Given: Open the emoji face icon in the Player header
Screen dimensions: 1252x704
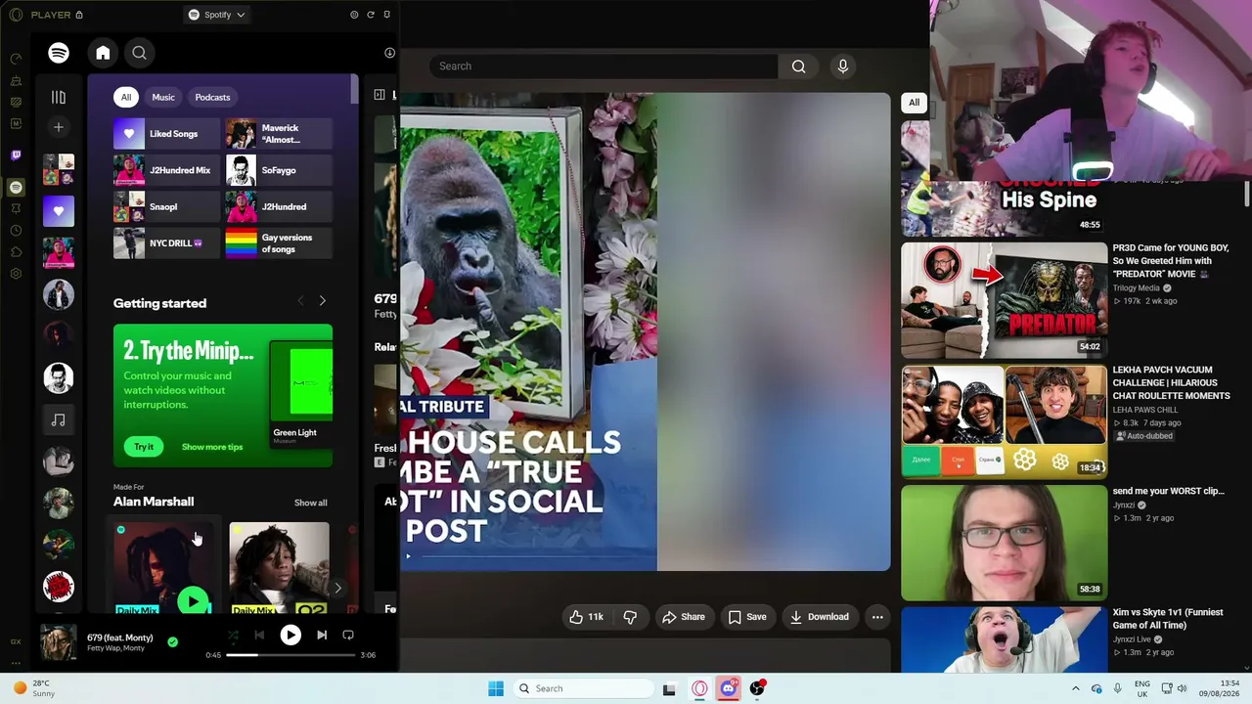Looking at the screenshot, I should (x=354, y=15).
